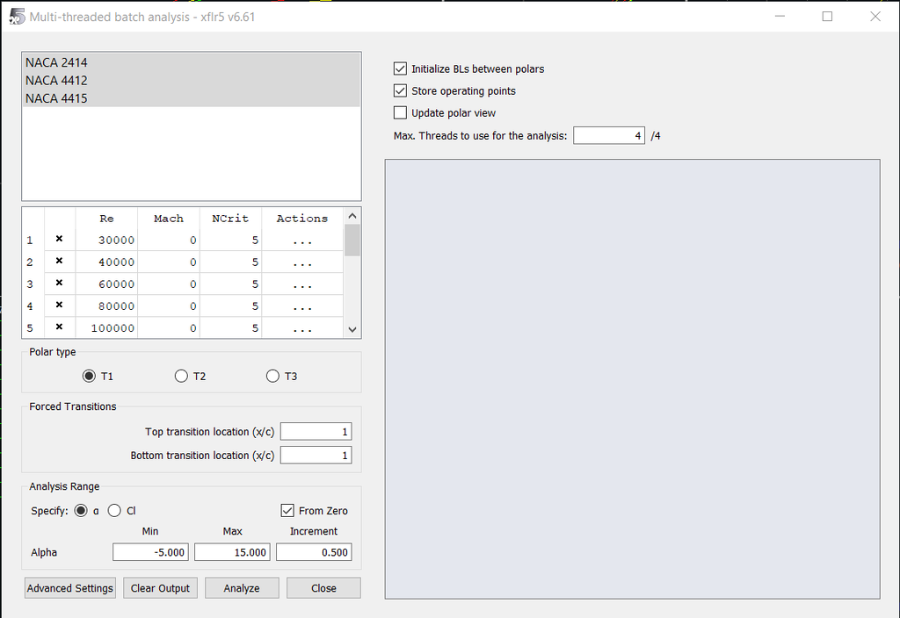Screen dimensions: 900x618
Task: Select NACA 4412 in foil list
Action: (56, 81)
